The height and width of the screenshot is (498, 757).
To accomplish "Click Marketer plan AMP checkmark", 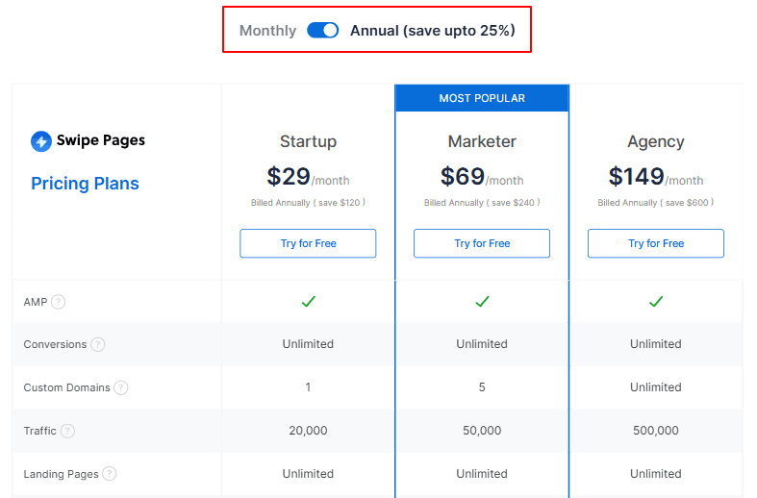I will (482, 302).
